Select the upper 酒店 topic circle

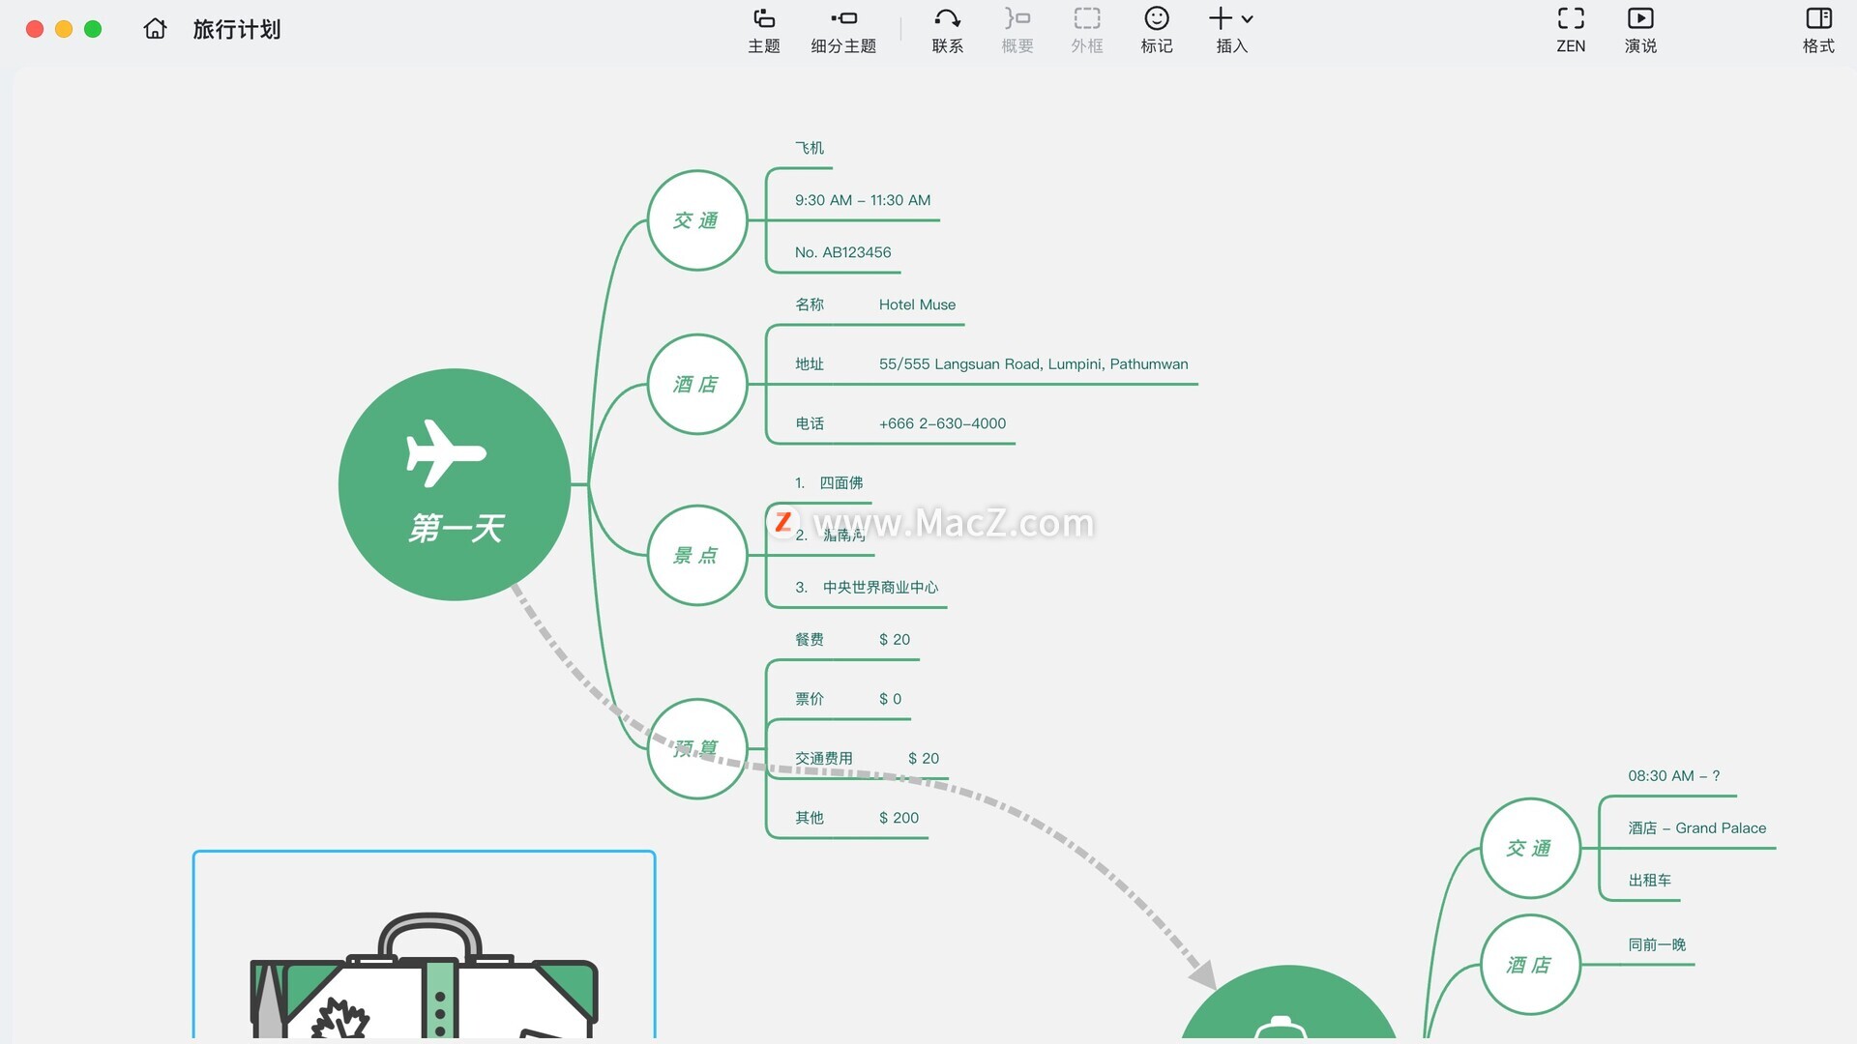pos(696,385)
